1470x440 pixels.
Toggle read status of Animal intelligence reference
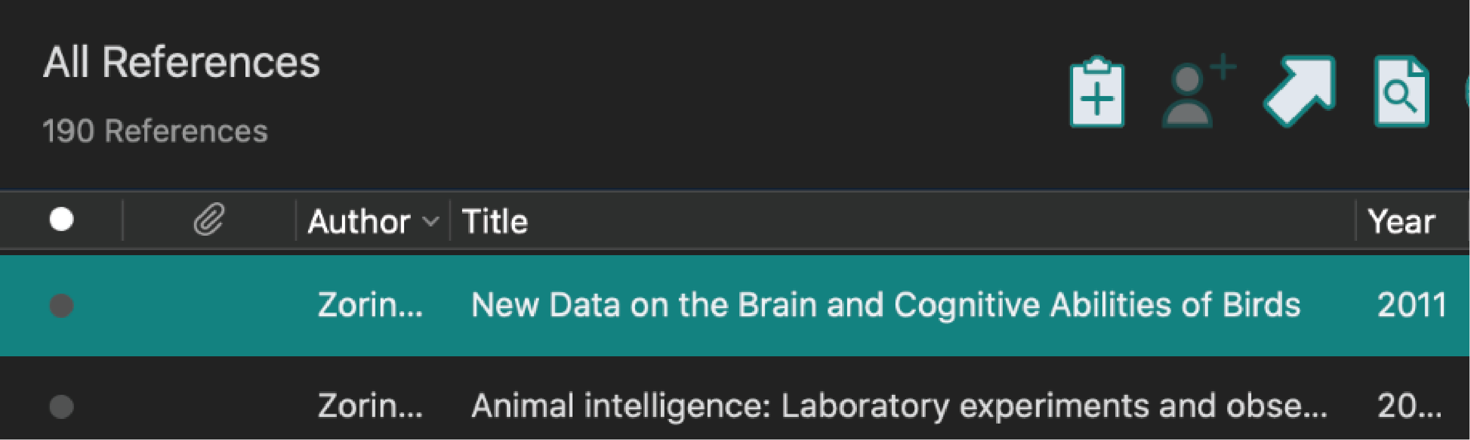coord(62,406)
